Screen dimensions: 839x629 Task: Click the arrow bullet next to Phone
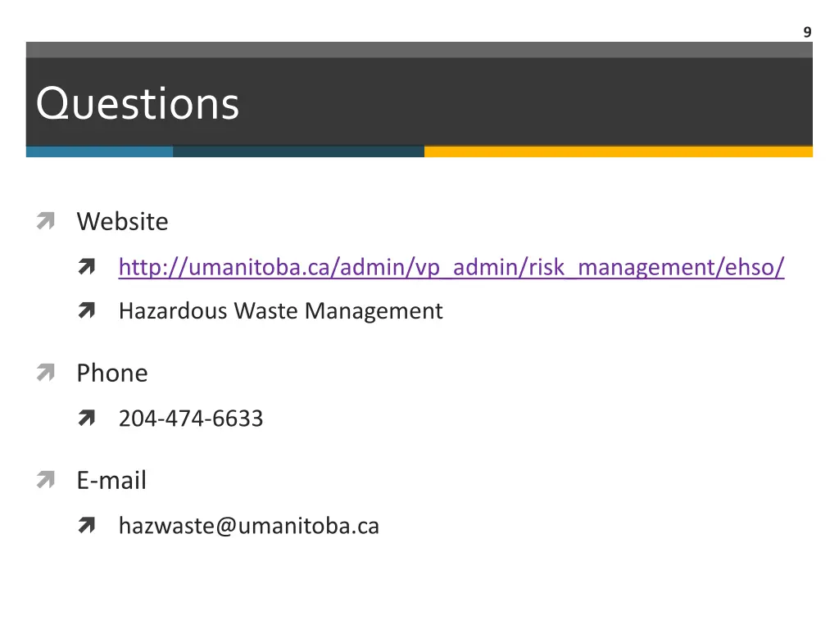tap(45, 373)
